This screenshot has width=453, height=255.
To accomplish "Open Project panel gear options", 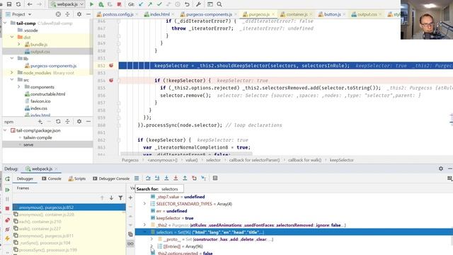I will coord(79,14).
